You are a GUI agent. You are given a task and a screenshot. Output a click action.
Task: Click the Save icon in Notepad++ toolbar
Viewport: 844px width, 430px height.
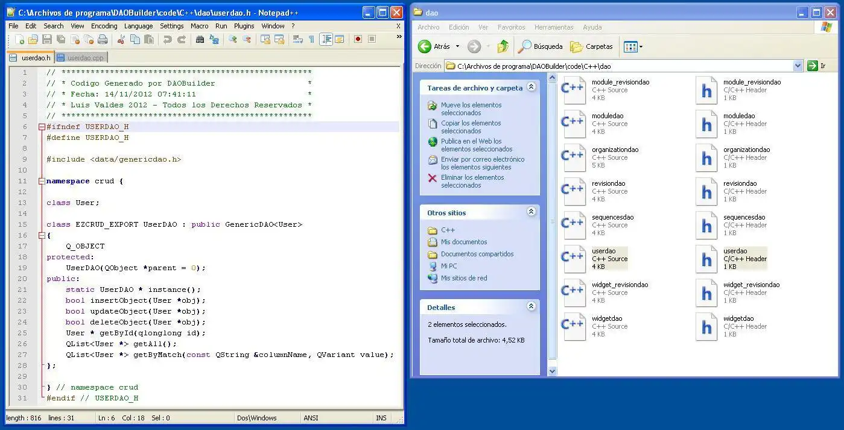pyautogui.click(x=46, y=39)
